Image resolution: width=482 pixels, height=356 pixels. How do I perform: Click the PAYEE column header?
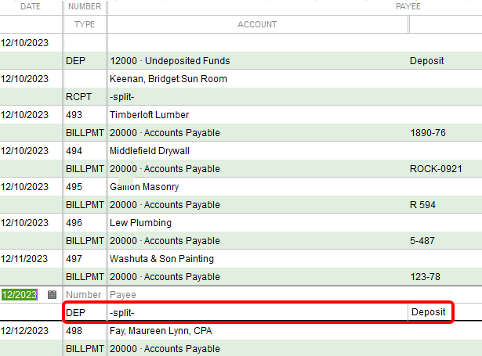click(408, 6)
